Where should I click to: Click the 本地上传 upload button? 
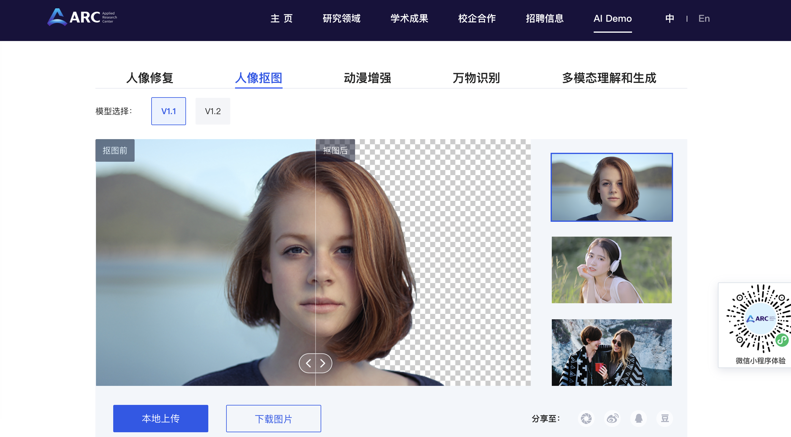point(160,418)
